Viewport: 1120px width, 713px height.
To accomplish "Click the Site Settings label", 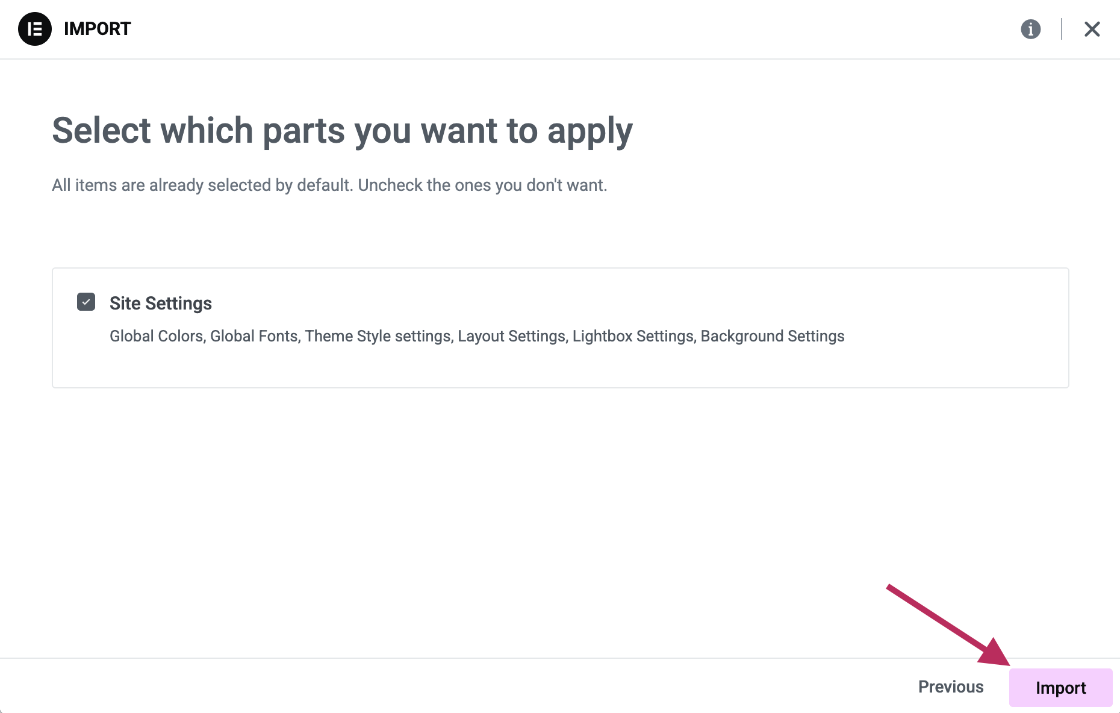I will pos(161,303).
